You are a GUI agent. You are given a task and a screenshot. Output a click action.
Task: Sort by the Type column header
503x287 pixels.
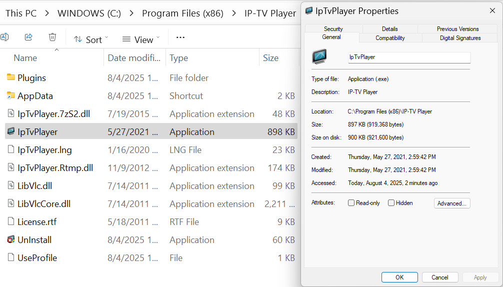(x=178, y=57)
